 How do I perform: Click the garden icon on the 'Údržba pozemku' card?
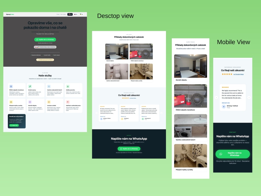(68, 87)
